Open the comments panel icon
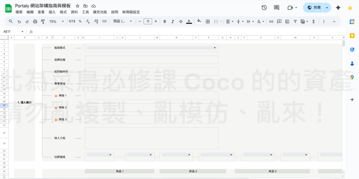 pos(277,8)
